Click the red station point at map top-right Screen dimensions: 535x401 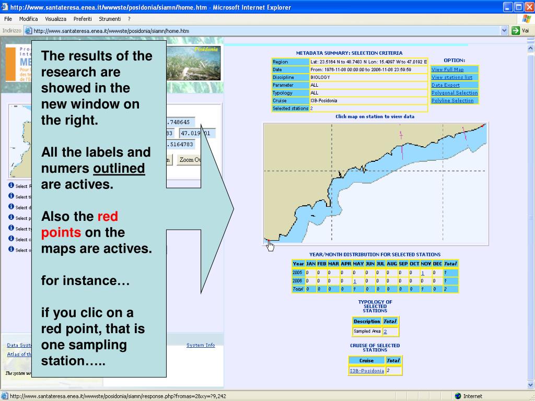482,126
